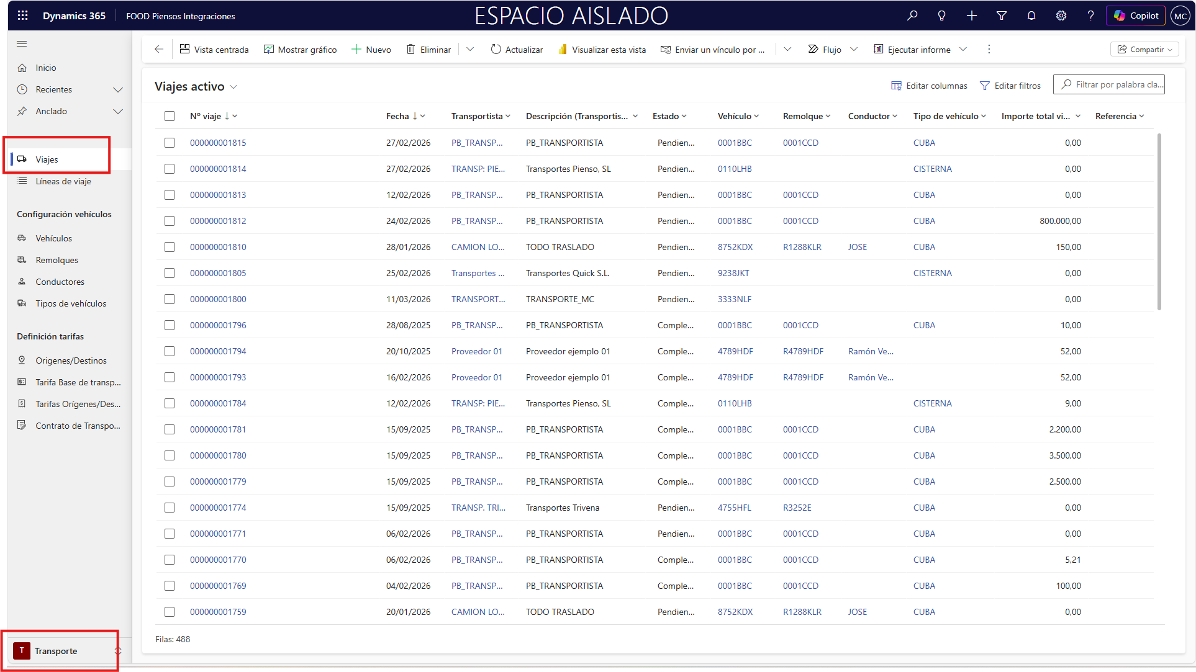Check the row for trip 000000001815
This screenshot has height=672, width=1196.
[170, 143]
